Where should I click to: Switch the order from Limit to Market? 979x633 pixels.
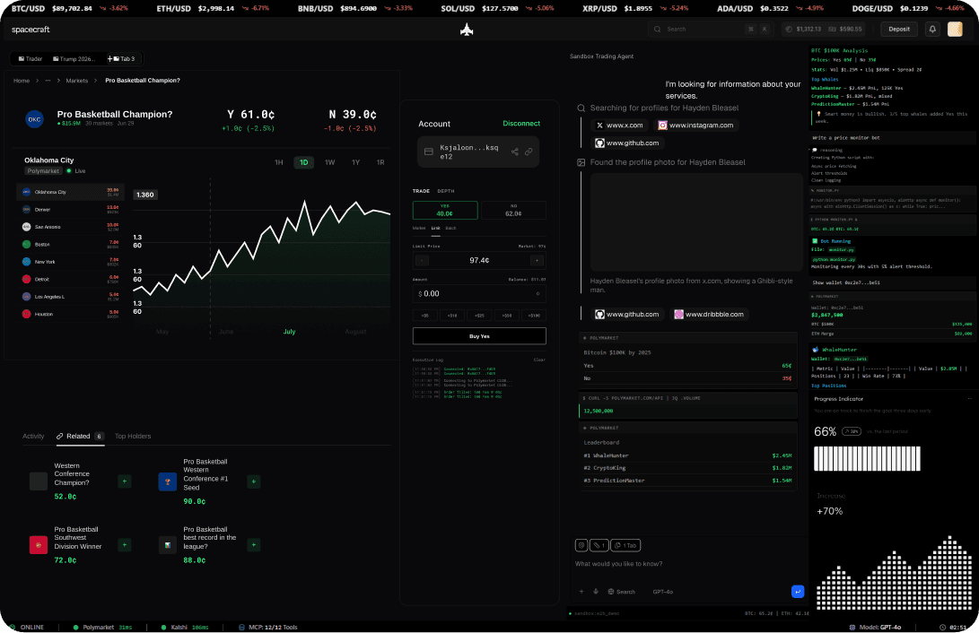point(419,228)
